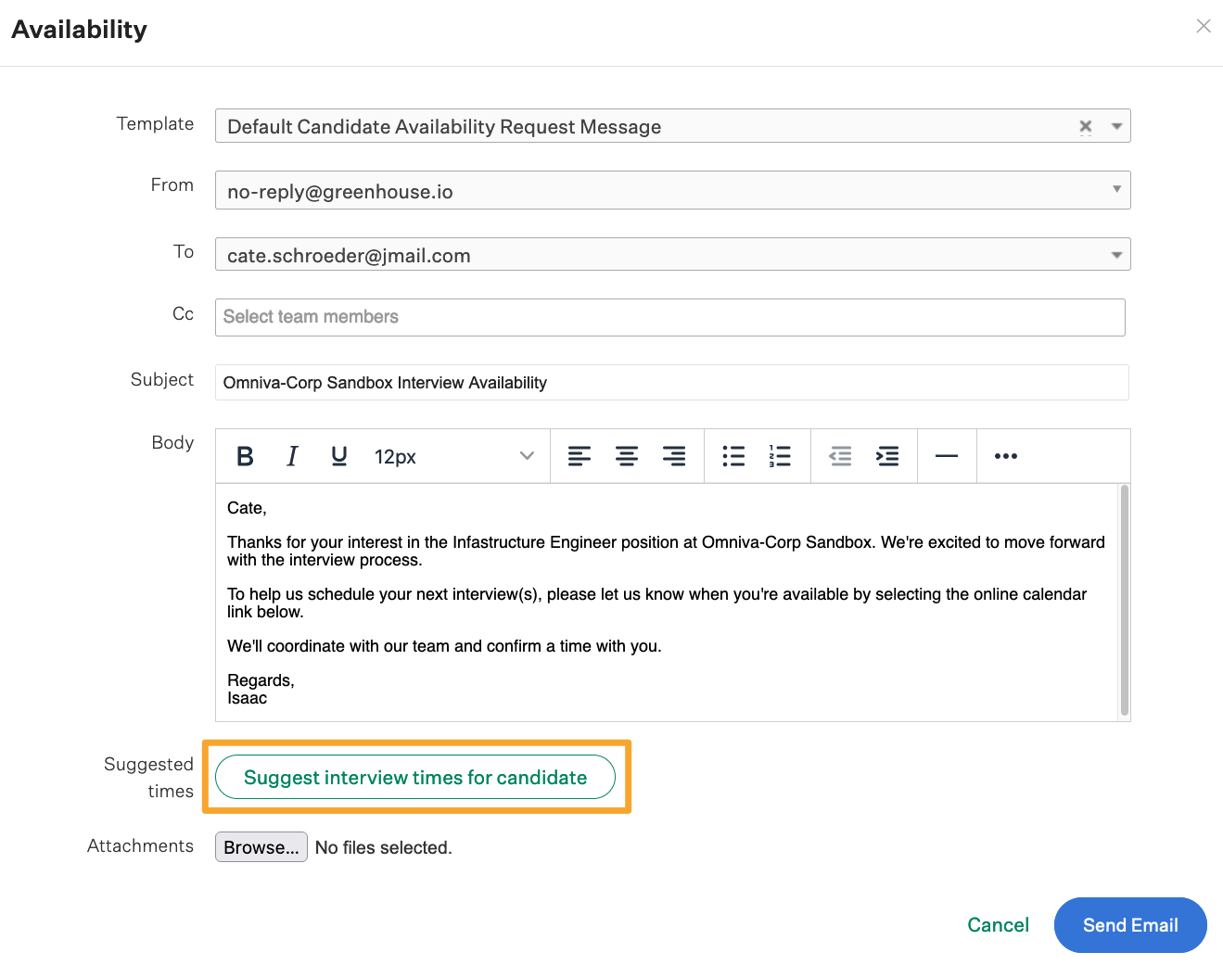This screenshot has height=965, width=1223.
Task: Insert a bulleted list
Action: click(733, 456)
